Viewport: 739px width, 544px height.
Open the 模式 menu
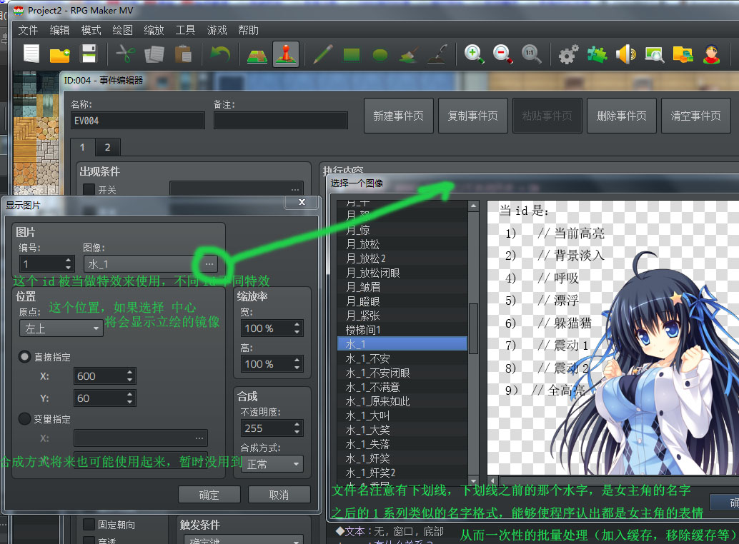tap(91, 30)
